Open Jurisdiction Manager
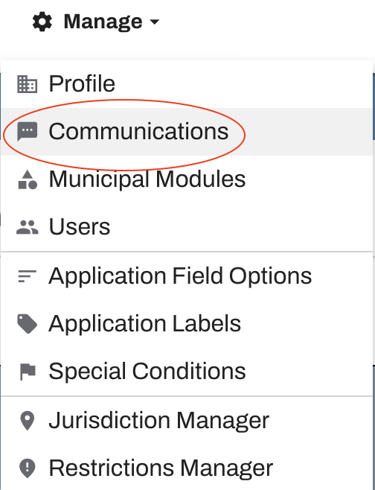This screenshot has height=490, width=375. 187,420
